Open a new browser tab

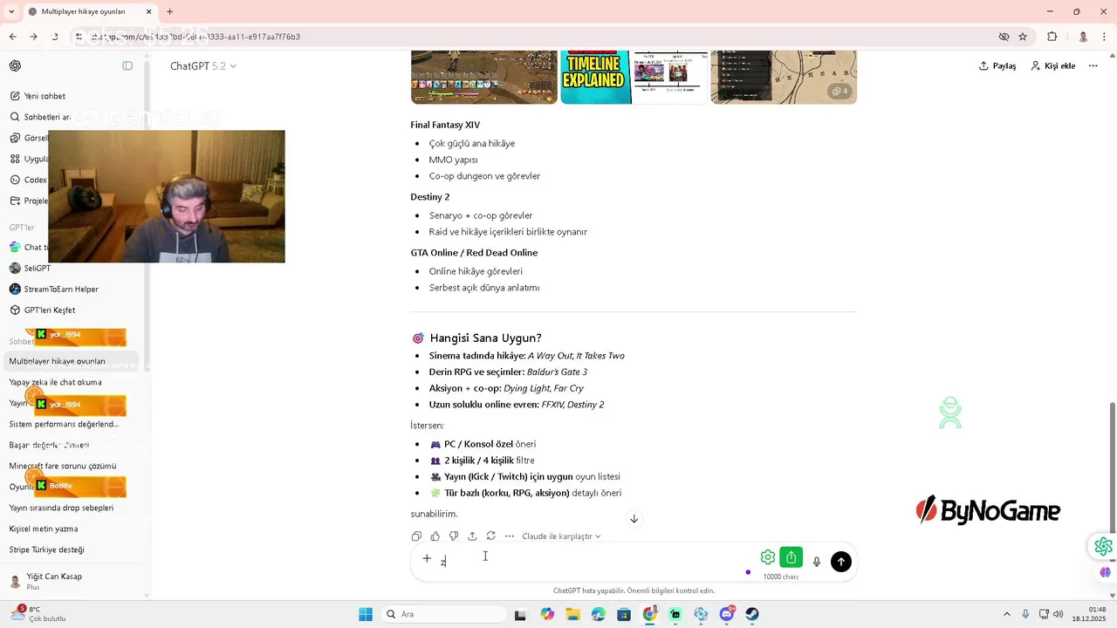pyautogui.click(x=169, y=11)
